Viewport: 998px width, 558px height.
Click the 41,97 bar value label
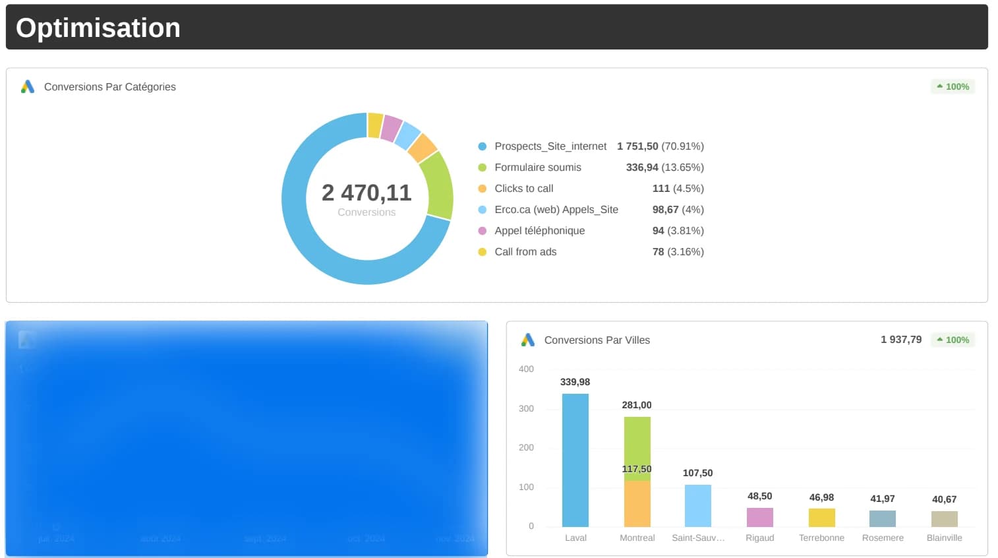(883, 499)
